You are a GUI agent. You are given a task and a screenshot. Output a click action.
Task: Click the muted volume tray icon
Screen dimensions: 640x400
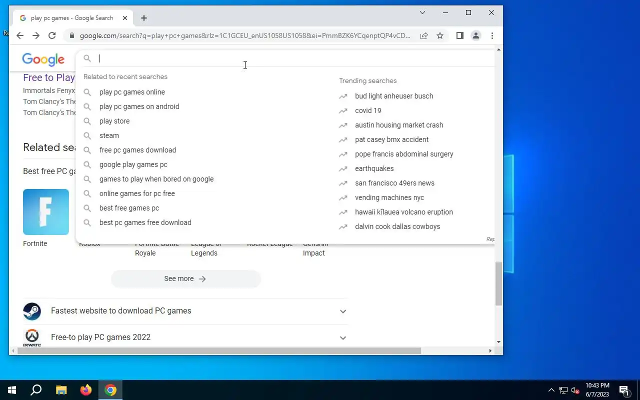tap(575, 390)
